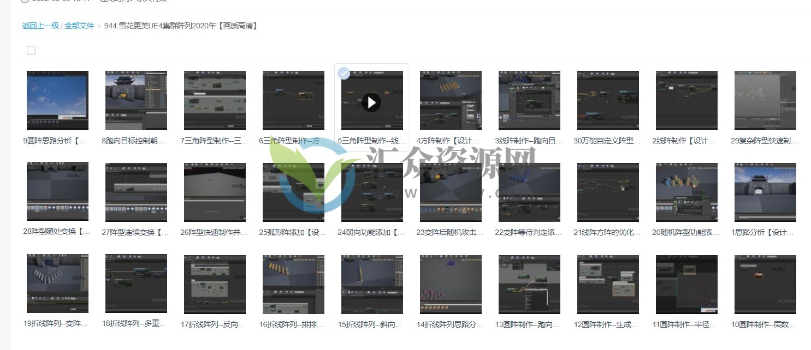Screen dimensions: 811x350
Task: Open video 19折线阵列--变阵
Action: click(57, 283)
